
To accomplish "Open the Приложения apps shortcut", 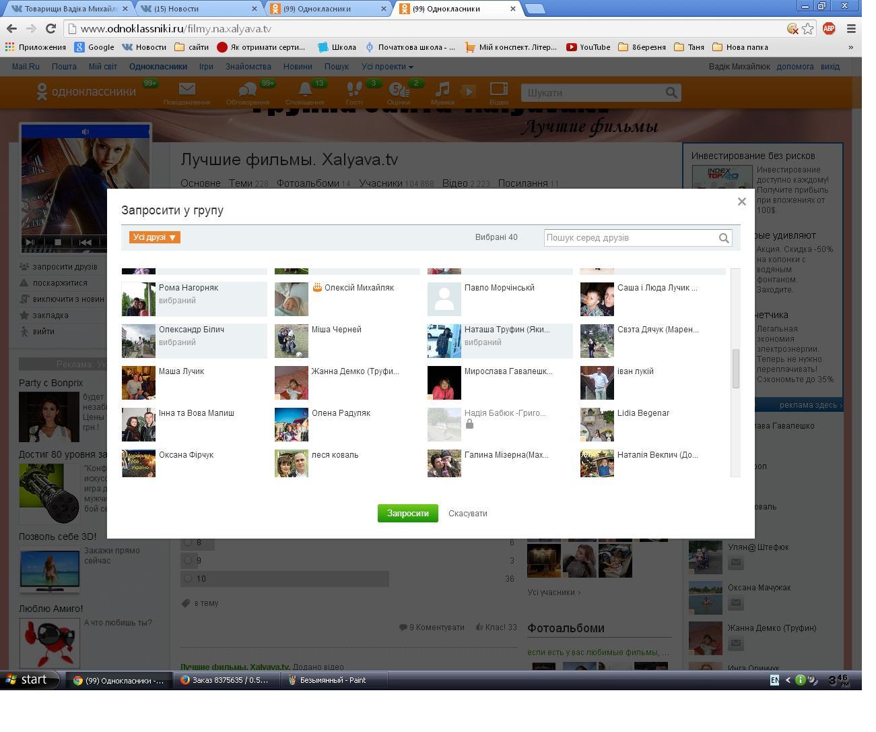I will coord(36,47).
